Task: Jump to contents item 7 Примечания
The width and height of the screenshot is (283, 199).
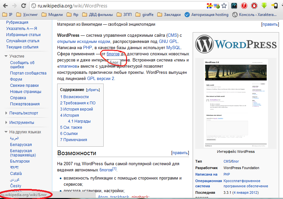Action: pos(73,139)
